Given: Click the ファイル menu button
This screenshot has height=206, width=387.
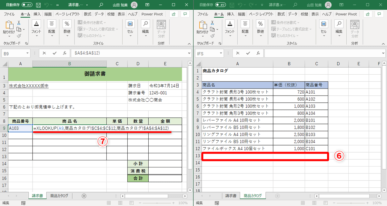Looking at the screenshot, I should click(x=10, y=14).
